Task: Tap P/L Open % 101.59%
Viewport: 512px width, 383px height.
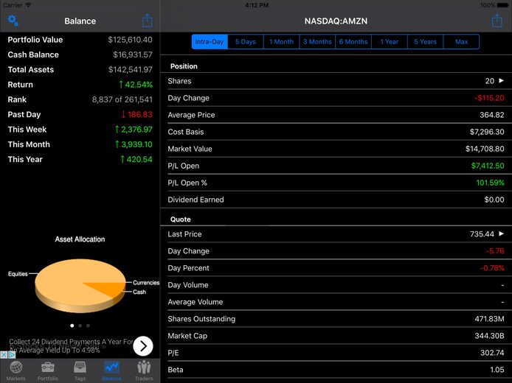Action: click(336, 183)
